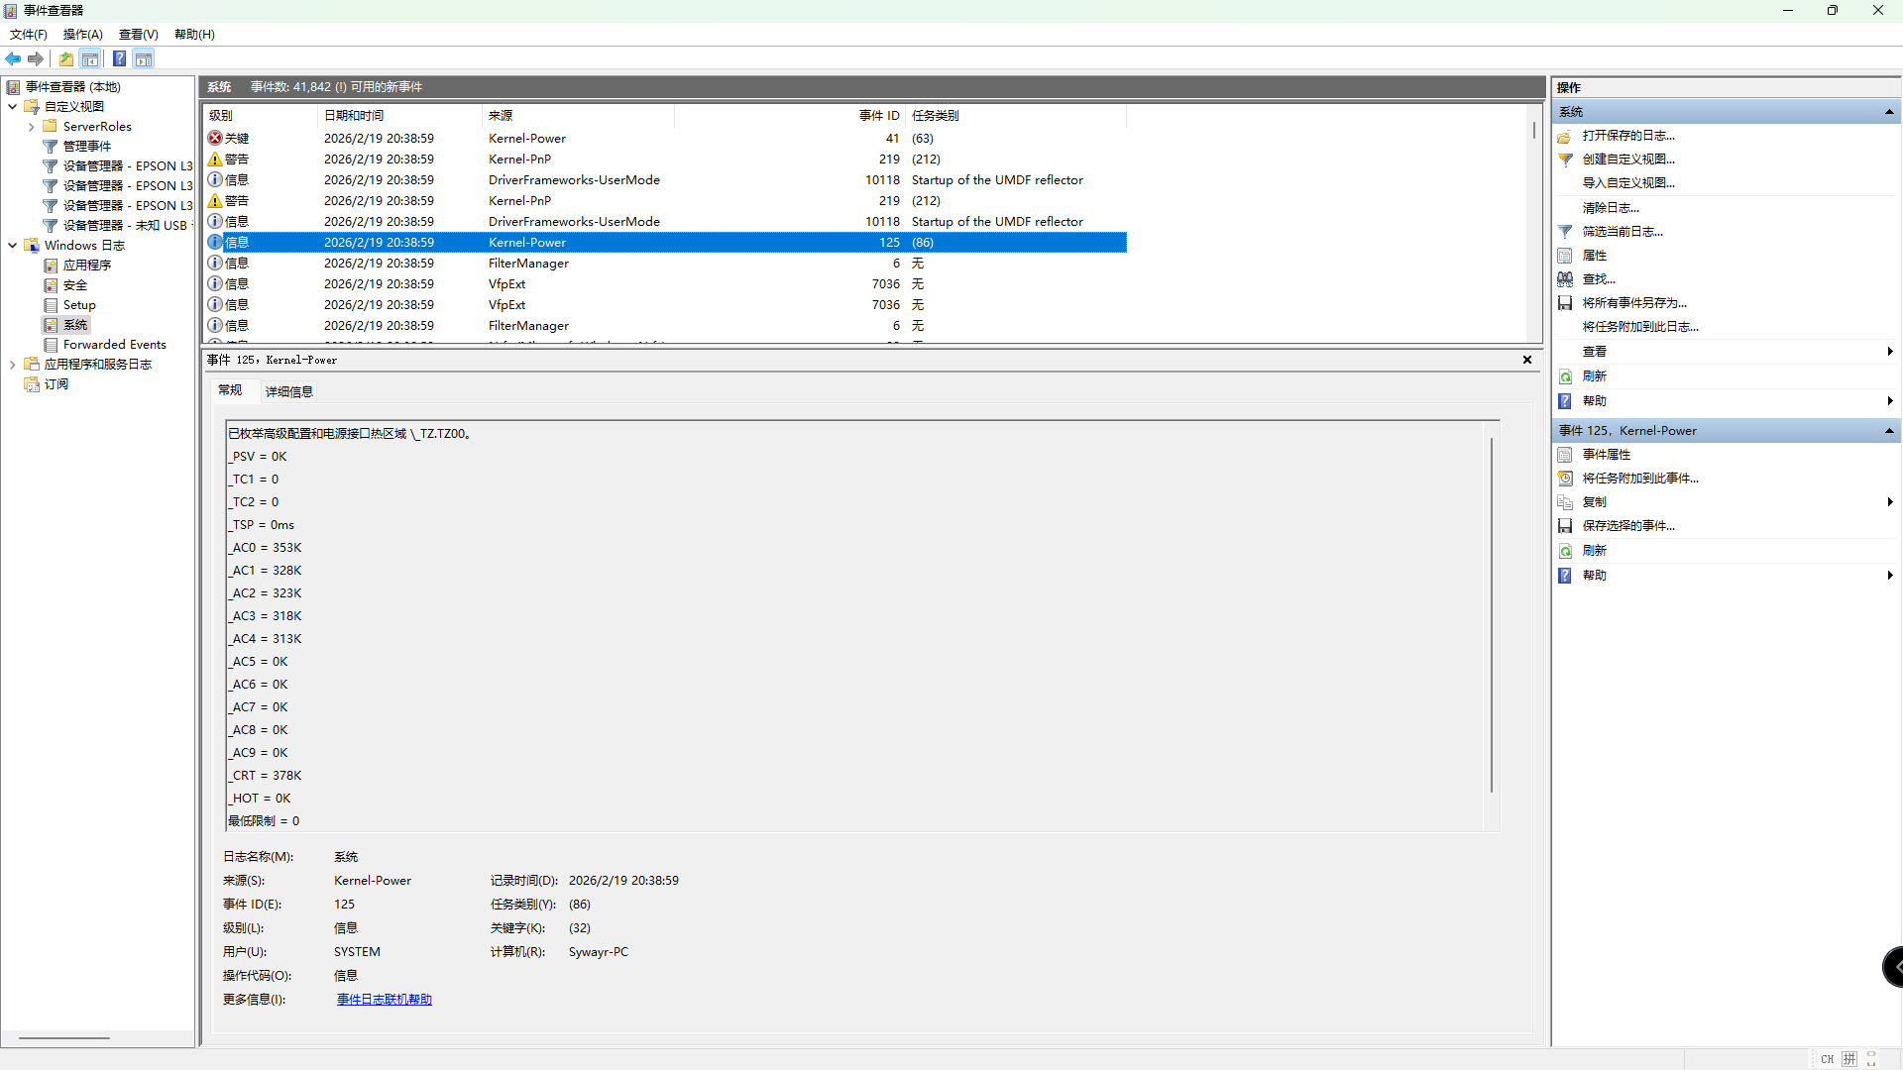Click the forward arrow toolbar icon
Image resolution: width=1903 pixels, height=1070 pixels.
[36, 59]
